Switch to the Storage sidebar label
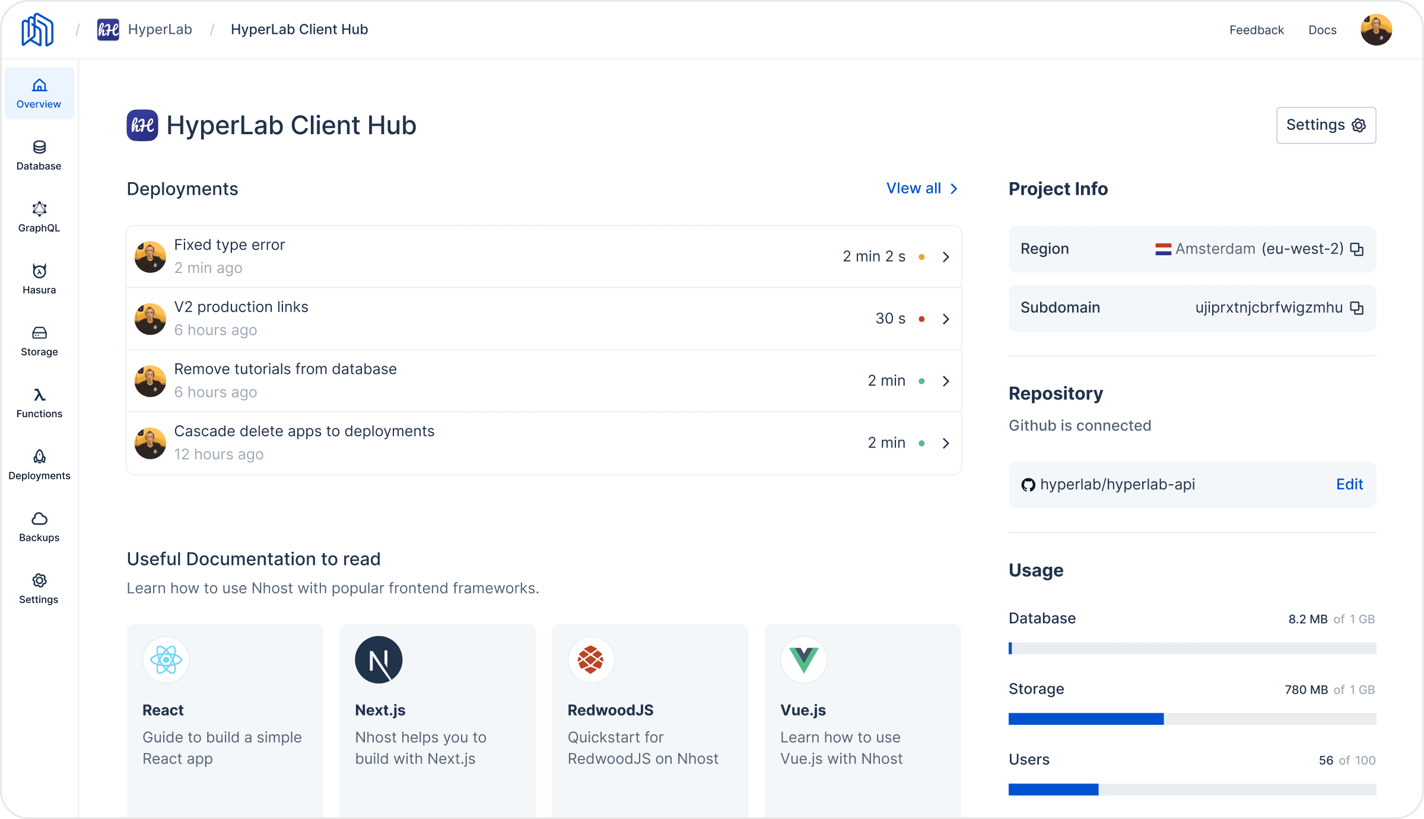 39,352
